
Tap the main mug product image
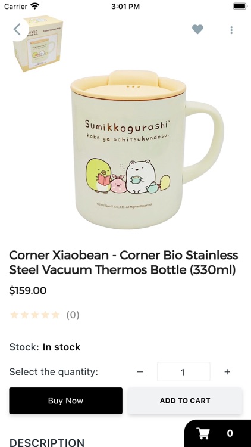point(147,149)
